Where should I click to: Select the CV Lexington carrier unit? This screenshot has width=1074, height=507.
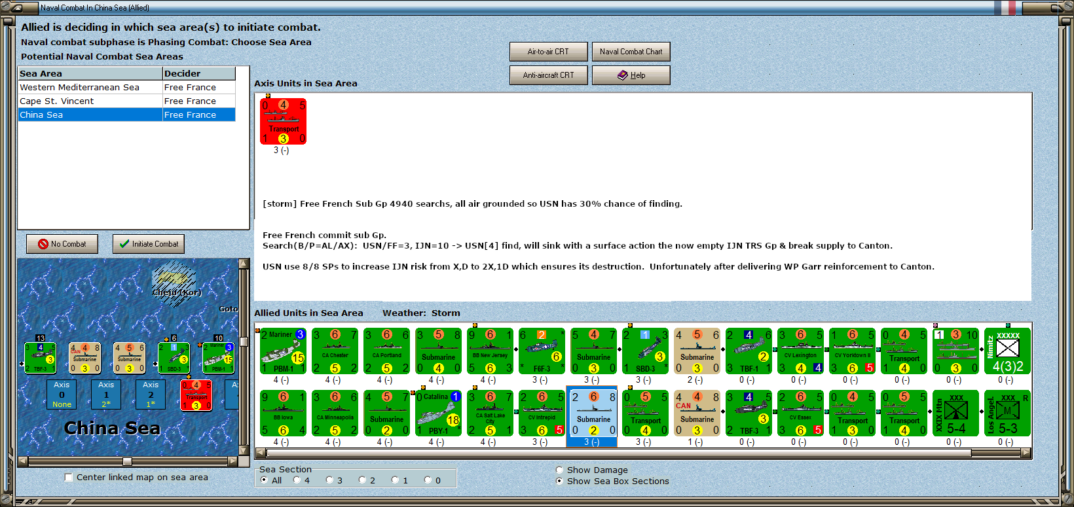[x=801, y=351]
